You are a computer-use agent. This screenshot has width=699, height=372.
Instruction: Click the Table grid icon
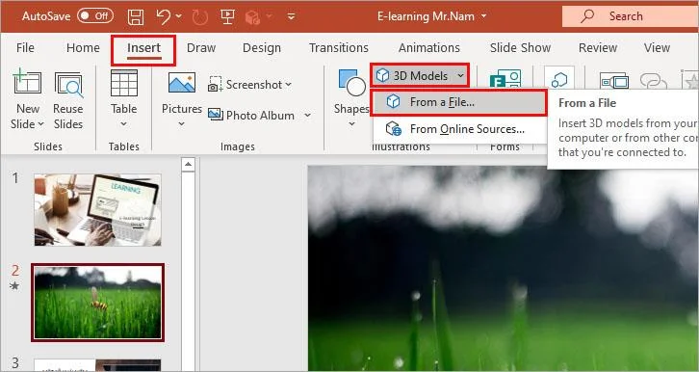point(123,83)
